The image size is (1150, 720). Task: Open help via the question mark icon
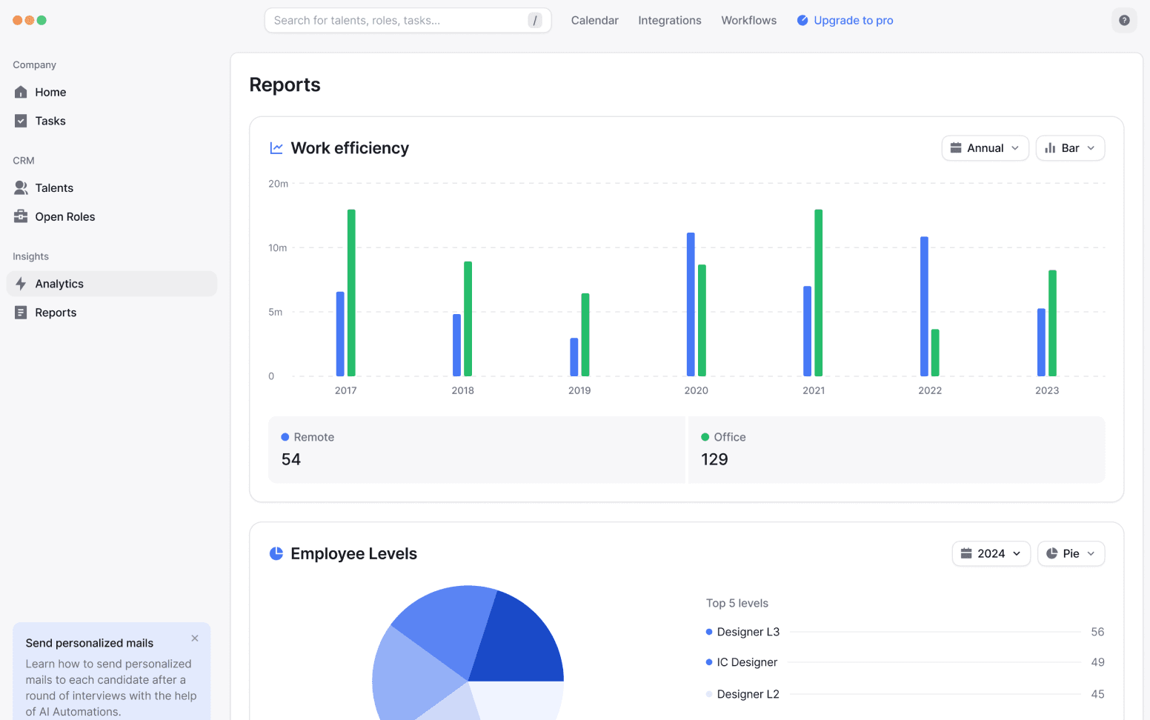(1124, 21)
